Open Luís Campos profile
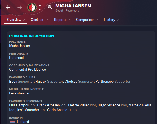157x124 pixels. [19, 105]
